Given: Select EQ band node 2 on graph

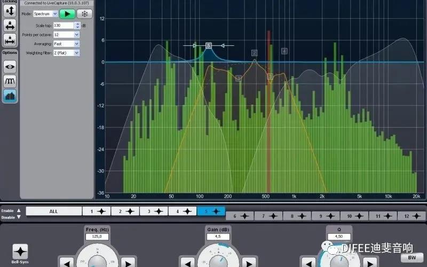Looking at the screenshot, I should [x=254, y=53].
